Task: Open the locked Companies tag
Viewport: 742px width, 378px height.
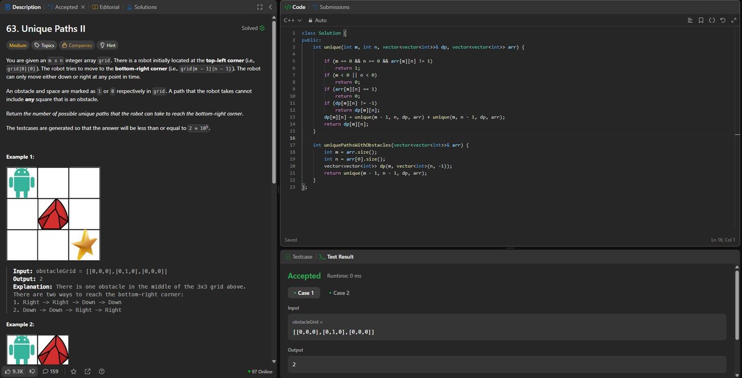Action: coord(77,45)
